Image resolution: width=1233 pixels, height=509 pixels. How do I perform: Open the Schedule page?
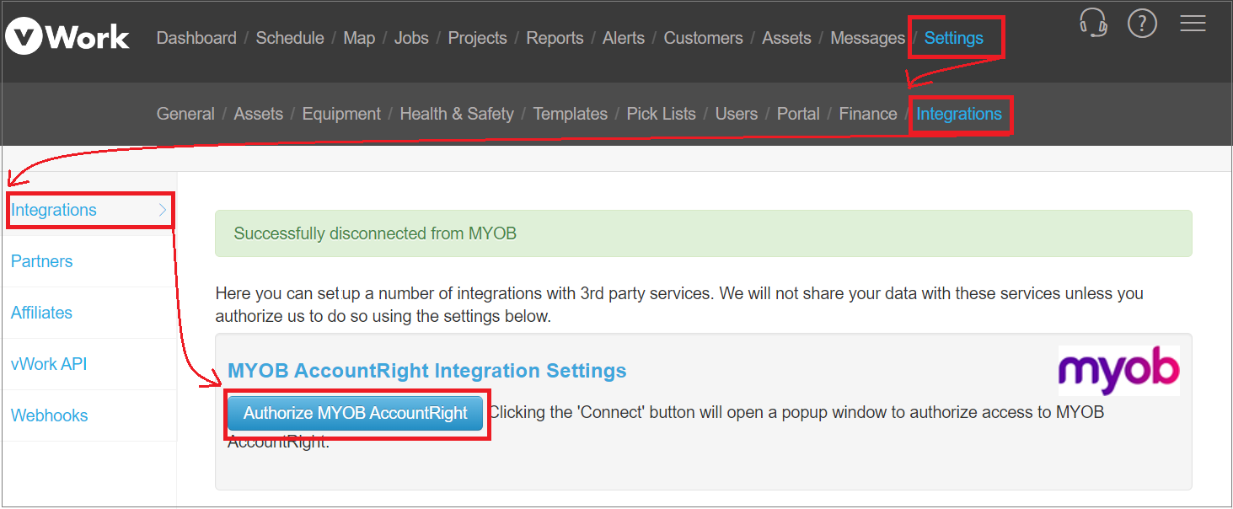[x=290, y=38]
